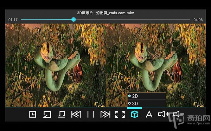Click the 2D row in popup menu

pos(147,96)
